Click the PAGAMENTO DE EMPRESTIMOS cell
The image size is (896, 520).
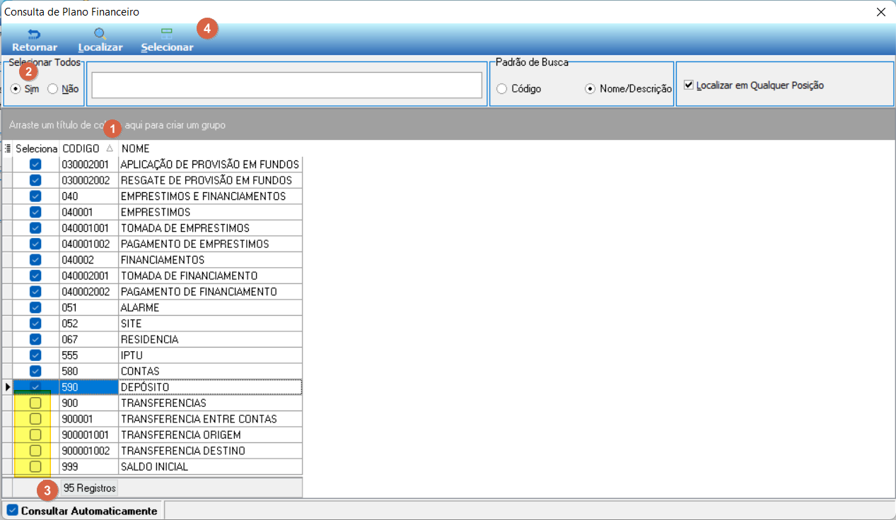point(210,244)
